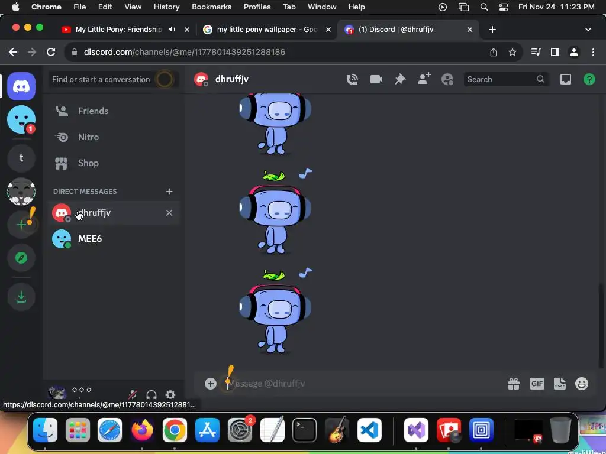Click the chat Search field

tap(506, 79)
